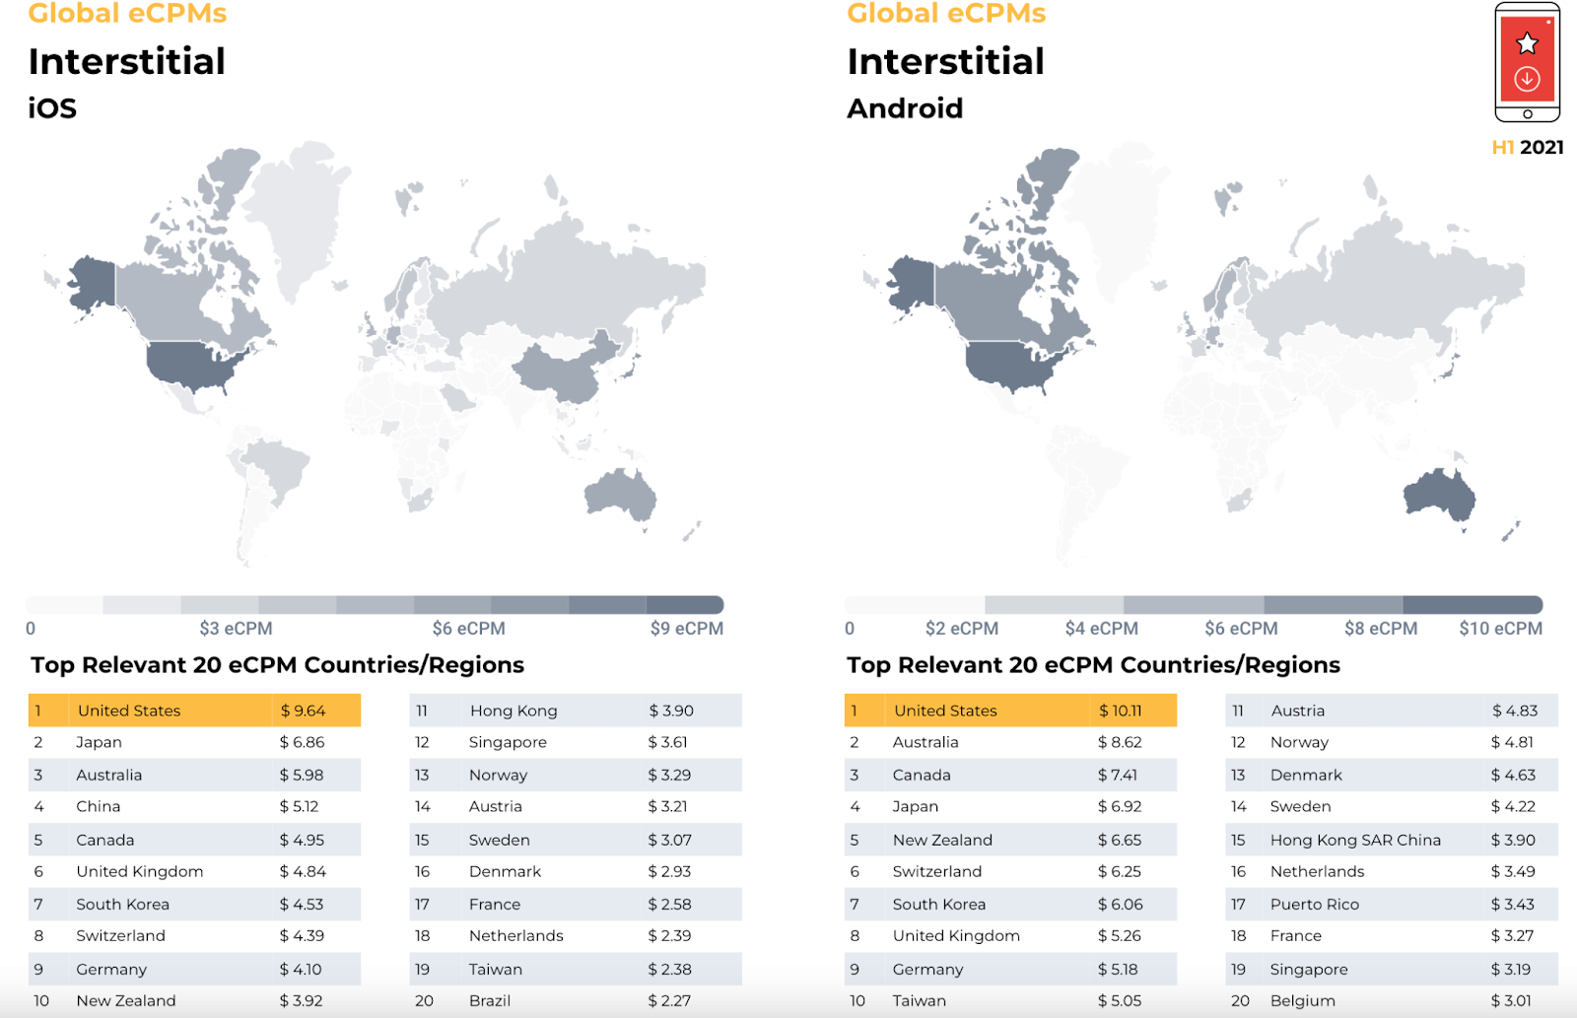The height and width of the screenshot is (1018, 1577).
Task: Click the $ 4.83 value for Austria
Action: (1515, 711)
